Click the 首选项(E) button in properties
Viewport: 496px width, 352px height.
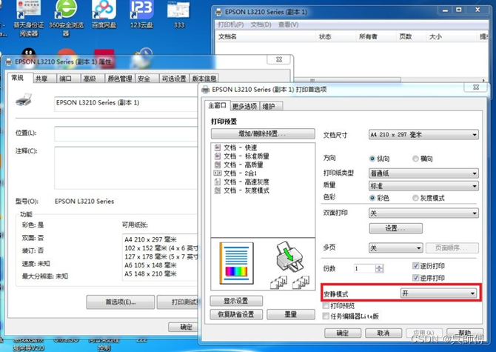click(x=120, y=302)
